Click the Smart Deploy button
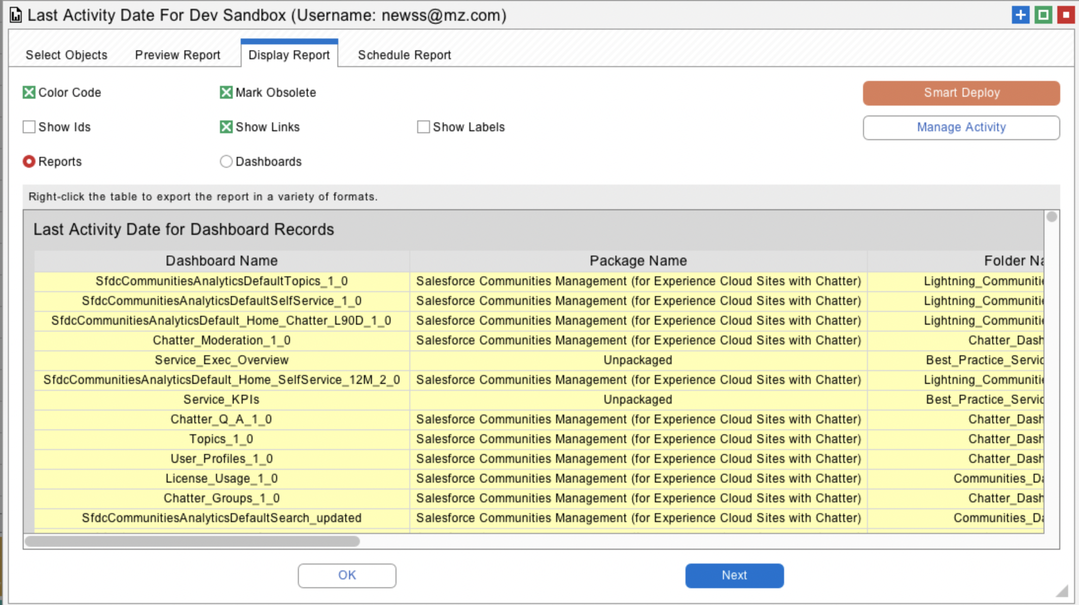 961,93
